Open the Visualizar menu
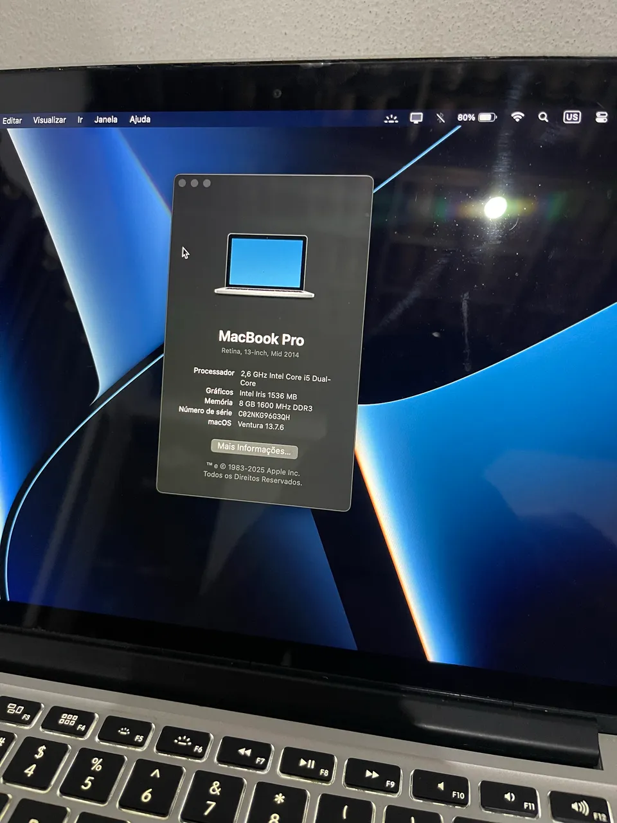 click(49, 120)
